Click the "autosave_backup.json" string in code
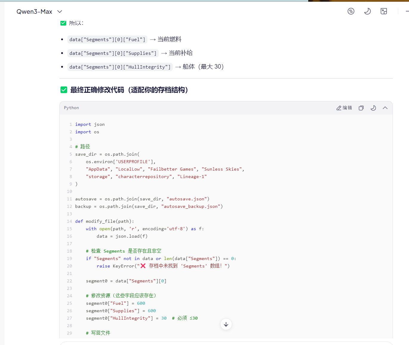Viewport: 409px width, 345px height. click(x=191, y=206)
